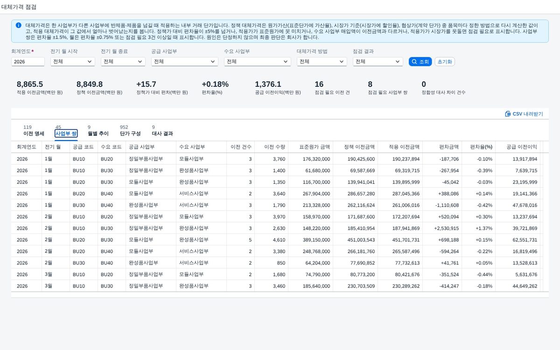Click the cell with 정책 이전금액 230,703,509
Image resolution: width=560 pixels, height=350 pixels.
point(356,286)
